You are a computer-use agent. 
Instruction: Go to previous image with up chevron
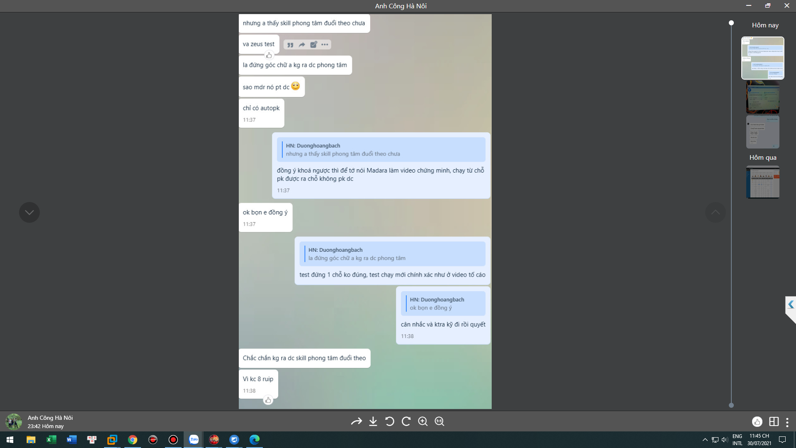716,212
